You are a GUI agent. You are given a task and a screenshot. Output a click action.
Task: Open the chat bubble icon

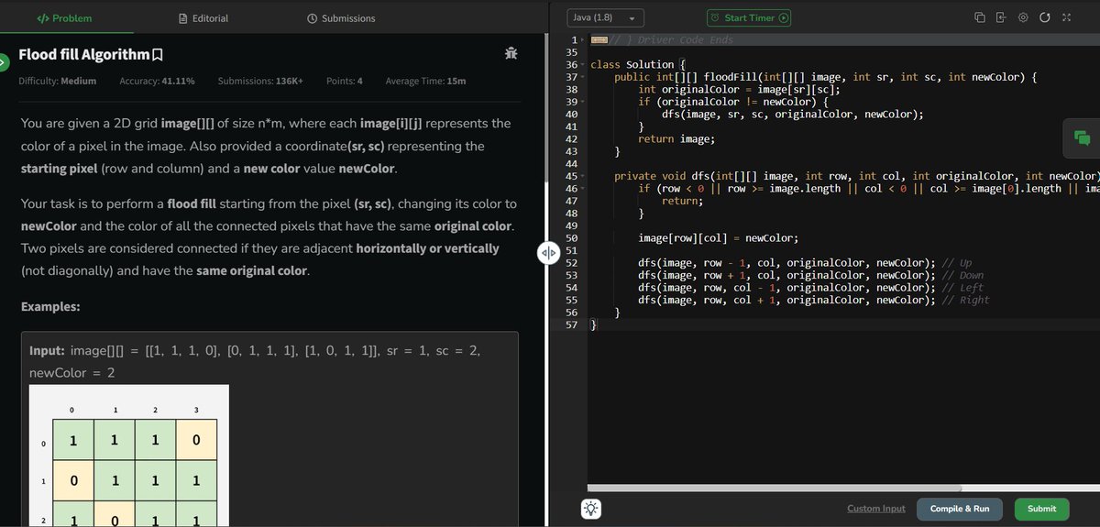1082,138
